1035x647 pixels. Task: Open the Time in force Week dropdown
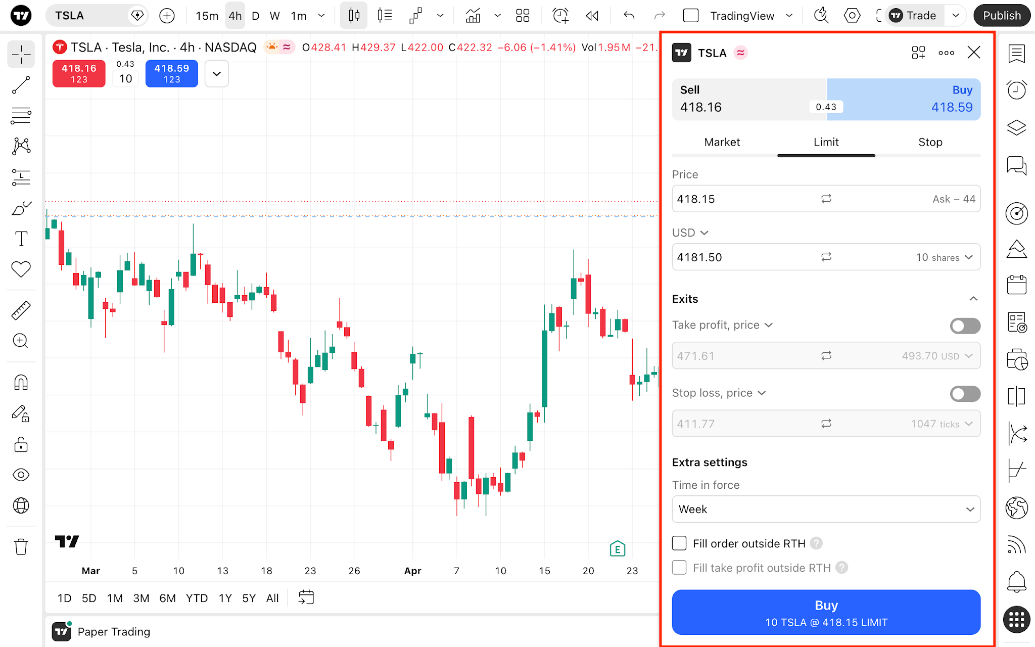click(826, 509)
